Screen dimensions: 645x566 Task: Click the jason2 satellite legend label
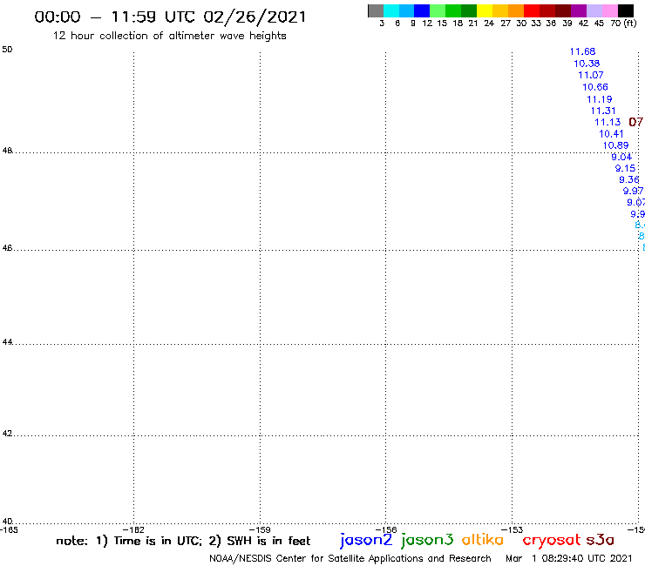click(366, 540)
